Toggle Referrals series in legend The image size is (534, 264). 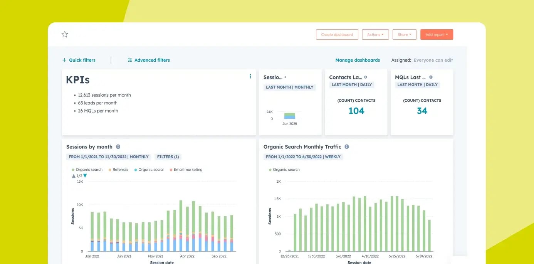pyautogui.click(x=120, y=170)
